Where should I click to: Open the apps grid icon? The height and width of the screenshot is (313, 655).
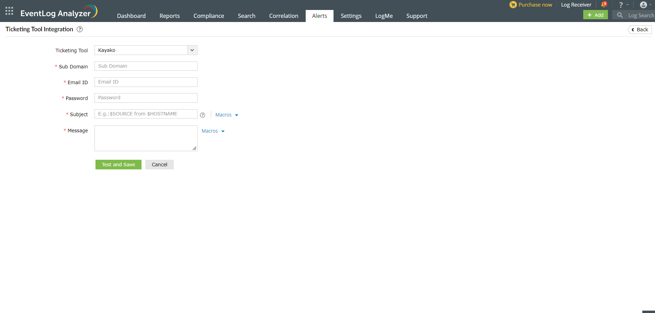[9, 11]
